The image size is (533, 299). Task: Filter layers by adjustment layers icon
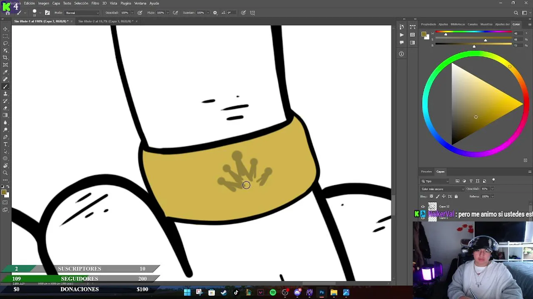pos(464,181)
